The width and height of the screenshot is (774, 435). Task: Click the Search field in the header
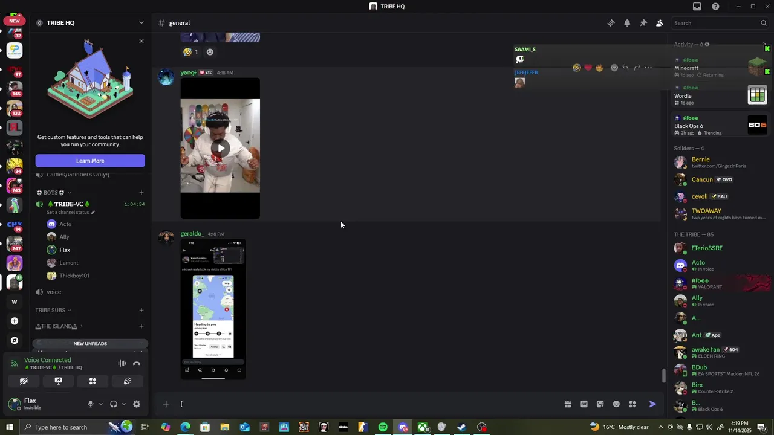point(720,23)
